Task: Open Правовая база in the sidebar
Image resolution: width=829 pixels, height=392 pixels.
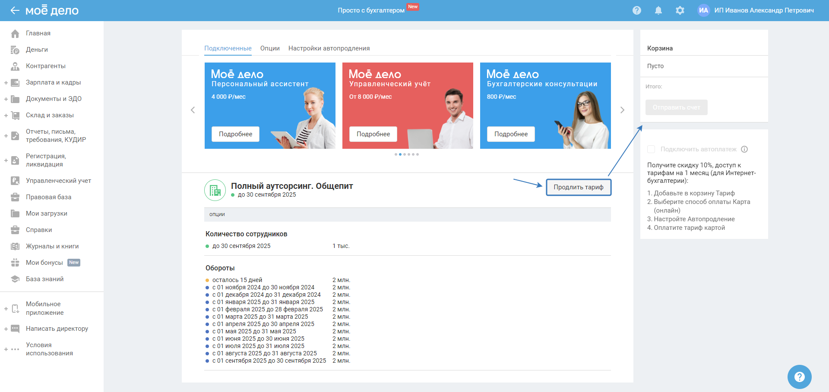Action: tap(49, 197)
